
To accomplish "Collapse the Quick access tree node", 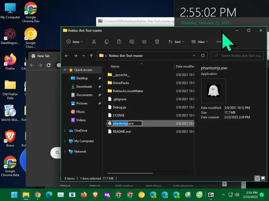I will 65,70.
